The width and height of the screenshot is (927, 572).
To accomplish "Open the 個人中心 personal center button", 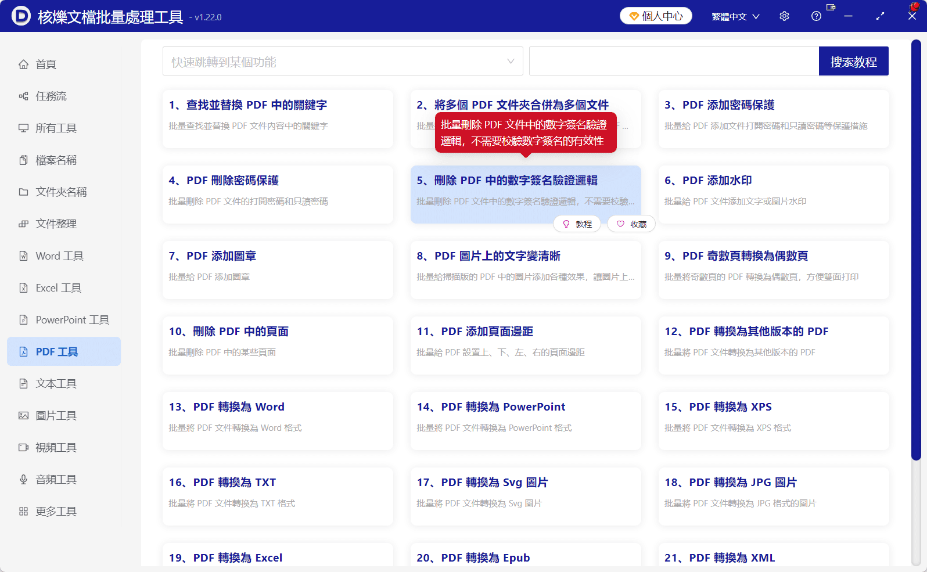I will pyautogui.click(x=656, y=16).
